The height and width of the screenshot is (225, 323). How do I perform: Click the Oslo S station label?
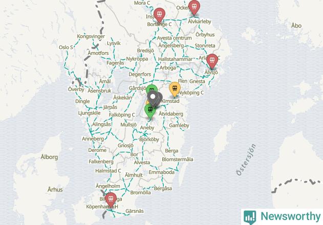coord(66,48)
